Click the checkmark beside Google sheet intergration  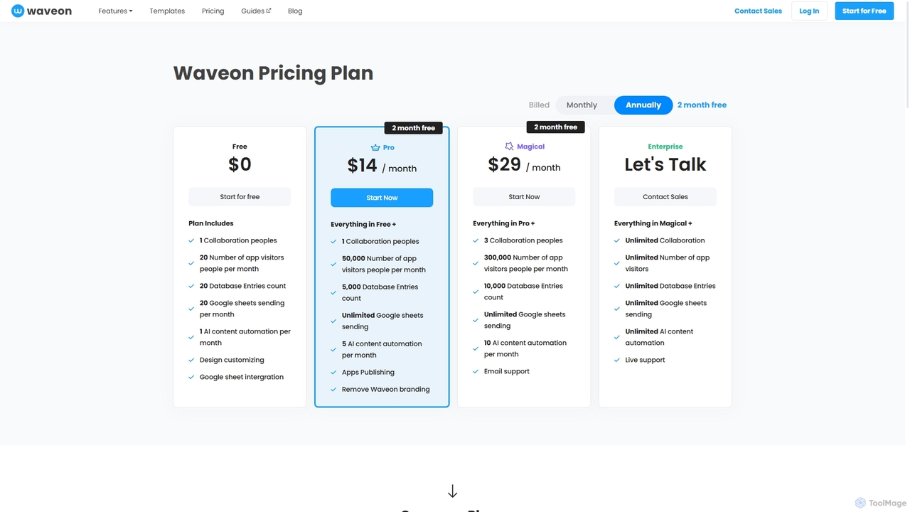tap(191, 377)
